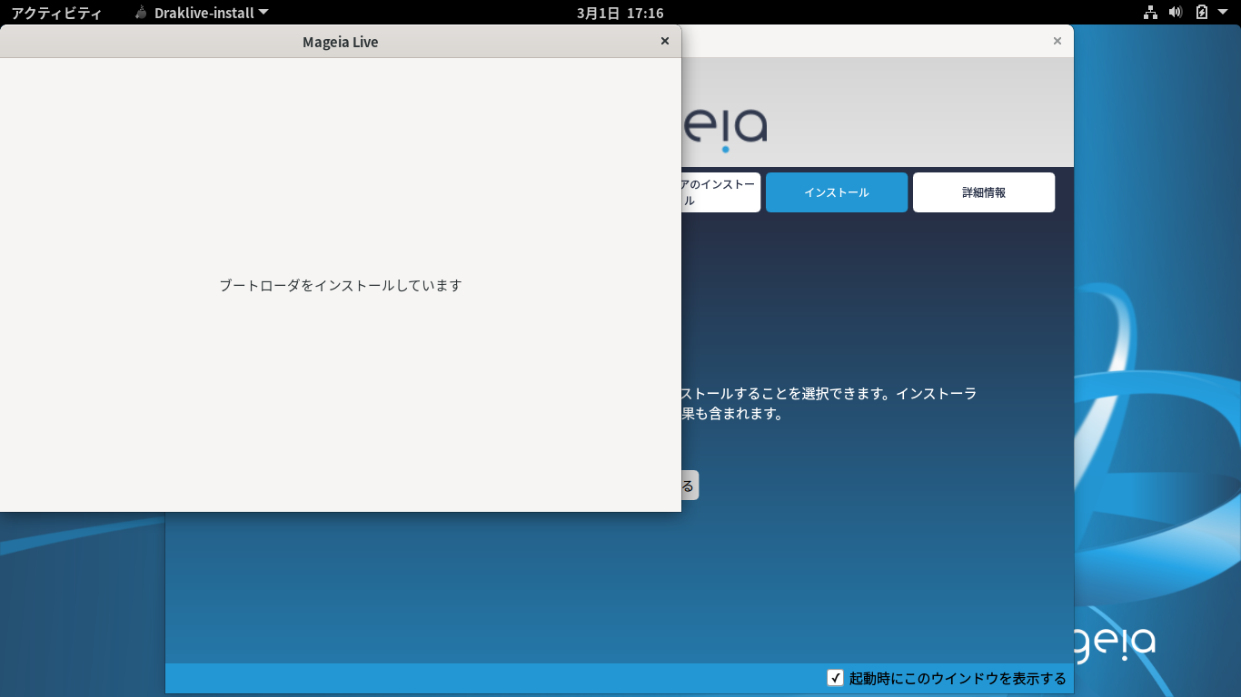1241x697 pixels.
Task: Click the partly hidden button ending in る
Action: coord(690,486)
